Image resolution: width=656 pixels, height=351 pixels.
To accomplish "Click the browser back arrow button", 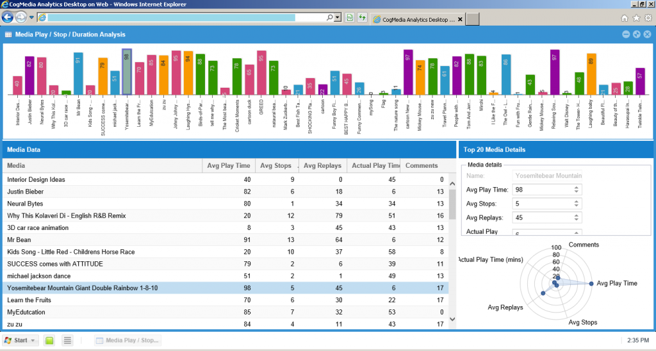I will 9,17.
